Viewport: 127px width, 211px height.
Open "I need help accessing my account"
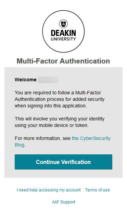(49, 190)
